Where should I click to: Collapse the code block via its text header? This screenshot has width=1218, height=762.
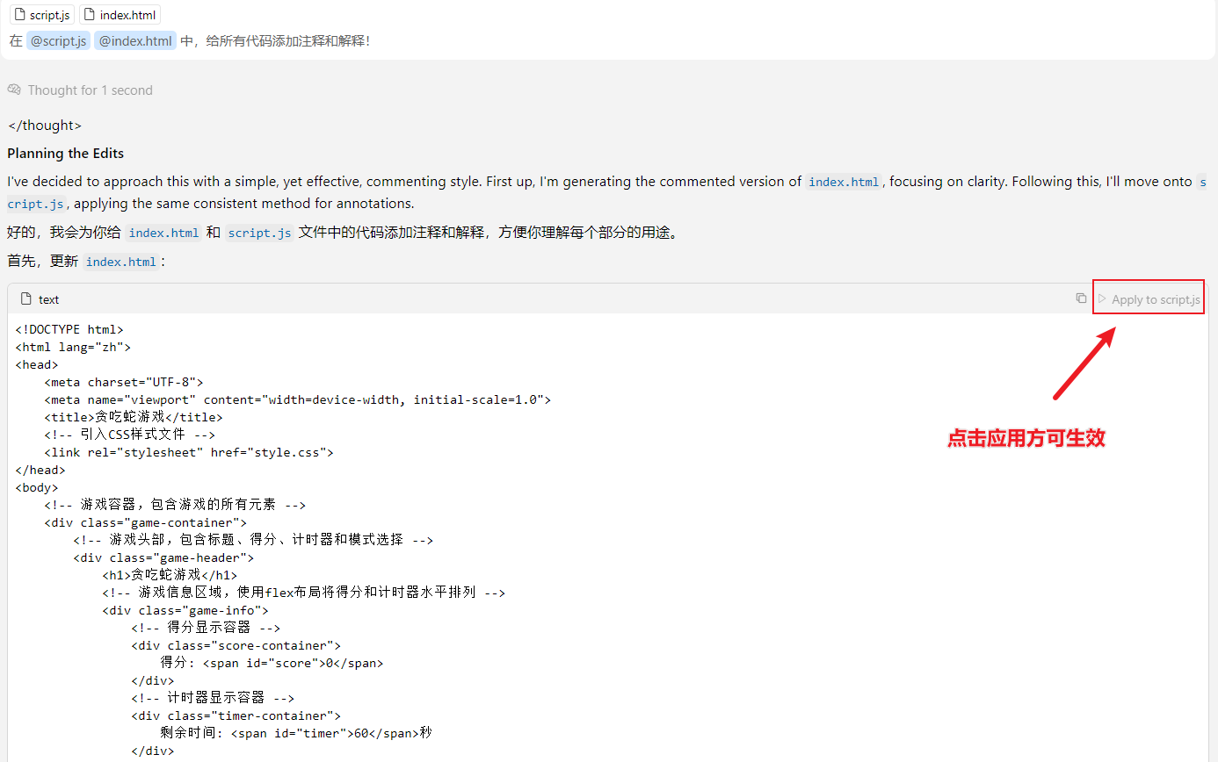coord(48,299)
